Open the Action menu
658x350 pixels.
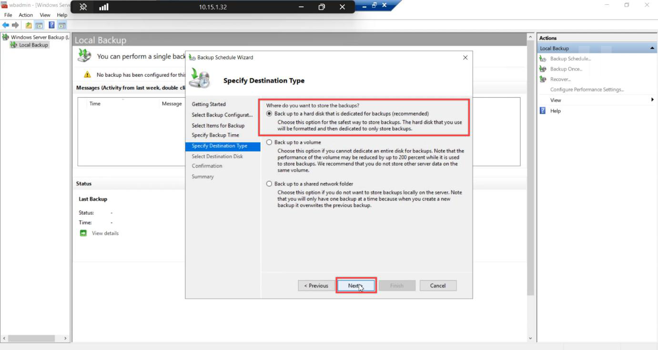(26, 15)
